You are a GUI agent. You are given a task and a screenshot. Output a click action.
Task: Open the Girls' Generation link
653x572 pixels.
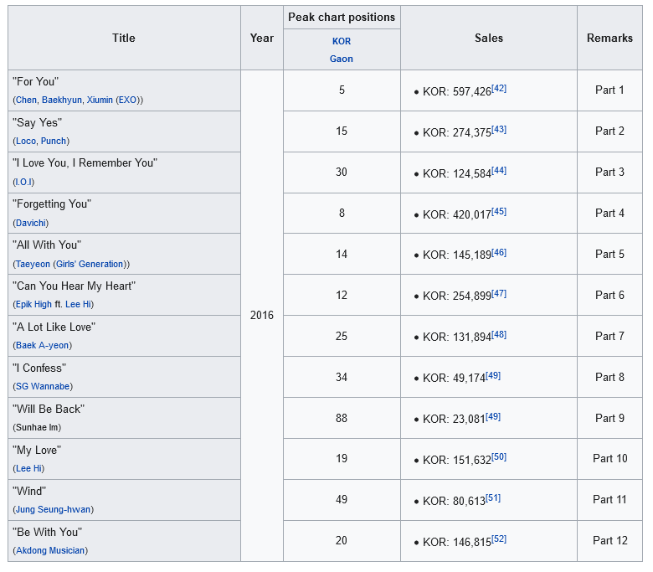90,264
